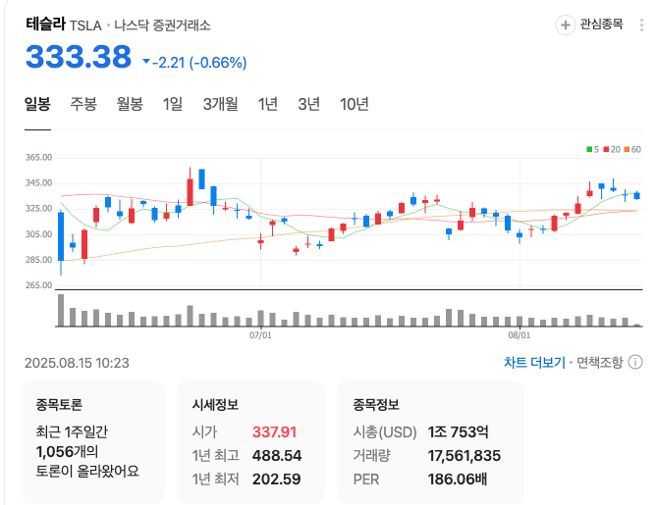Select the 1일 chart range tab

(173, 104)
